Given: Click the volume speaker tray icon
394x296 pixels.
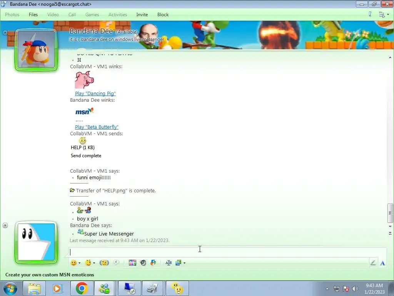Looking at the screenshot, I should point(355,289).
